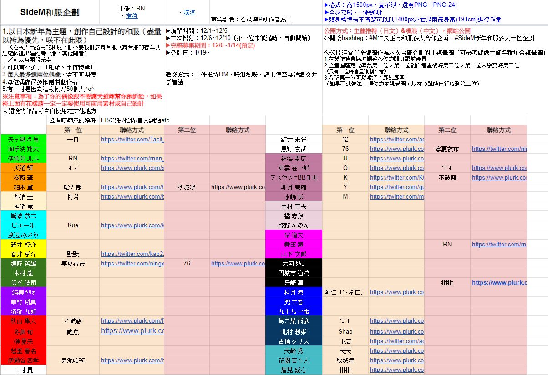Open the Plurk link in 眉見 鋭心's row

(397, 370)
